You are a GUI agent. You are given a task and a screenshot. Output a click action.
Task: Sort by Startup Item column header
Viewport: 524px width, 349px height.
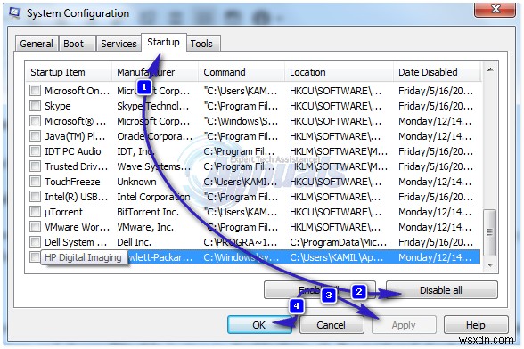coord(69,72)
